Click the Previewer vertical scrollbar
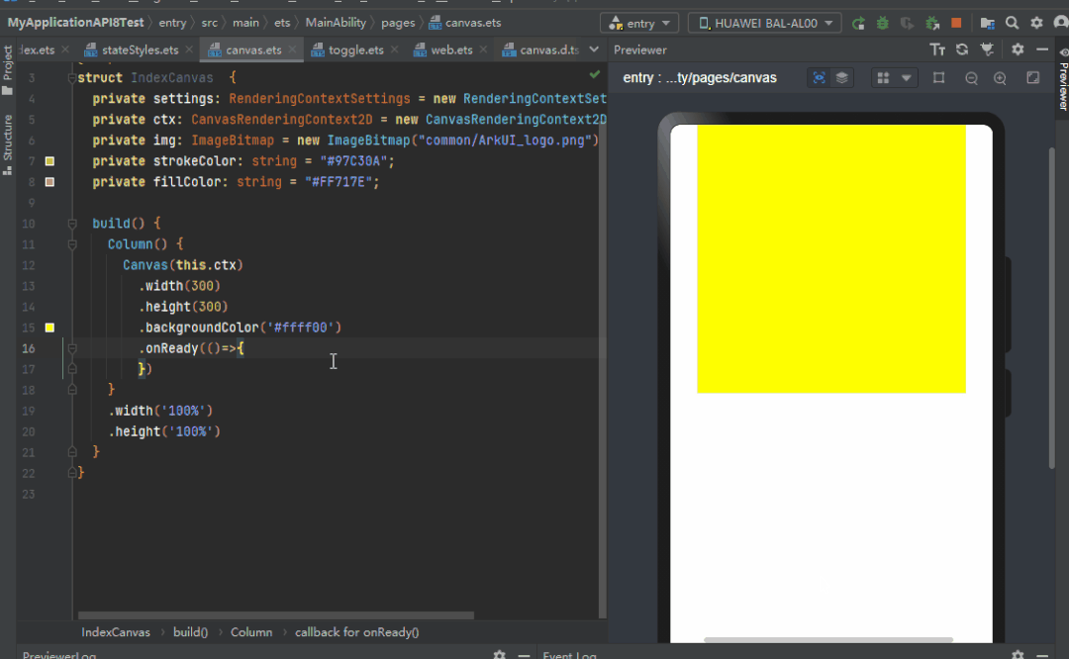 (x=1052, y=307)
